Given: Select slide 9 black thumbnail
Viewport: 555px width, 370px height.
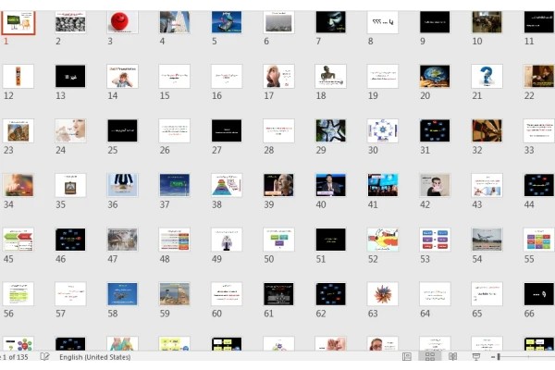Looking at the screenshot, I should pyautogui.click(x=435, y=22).
